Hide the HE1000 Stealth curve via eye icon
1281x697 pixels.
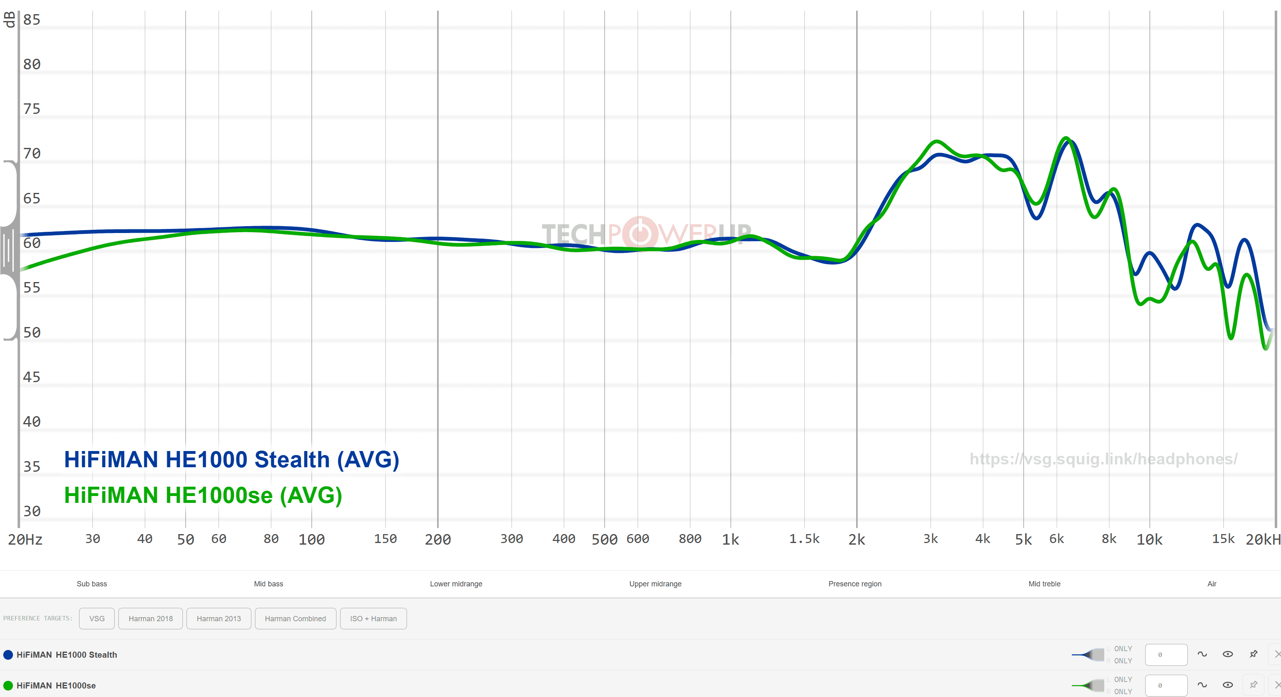tap(1228, 654)
